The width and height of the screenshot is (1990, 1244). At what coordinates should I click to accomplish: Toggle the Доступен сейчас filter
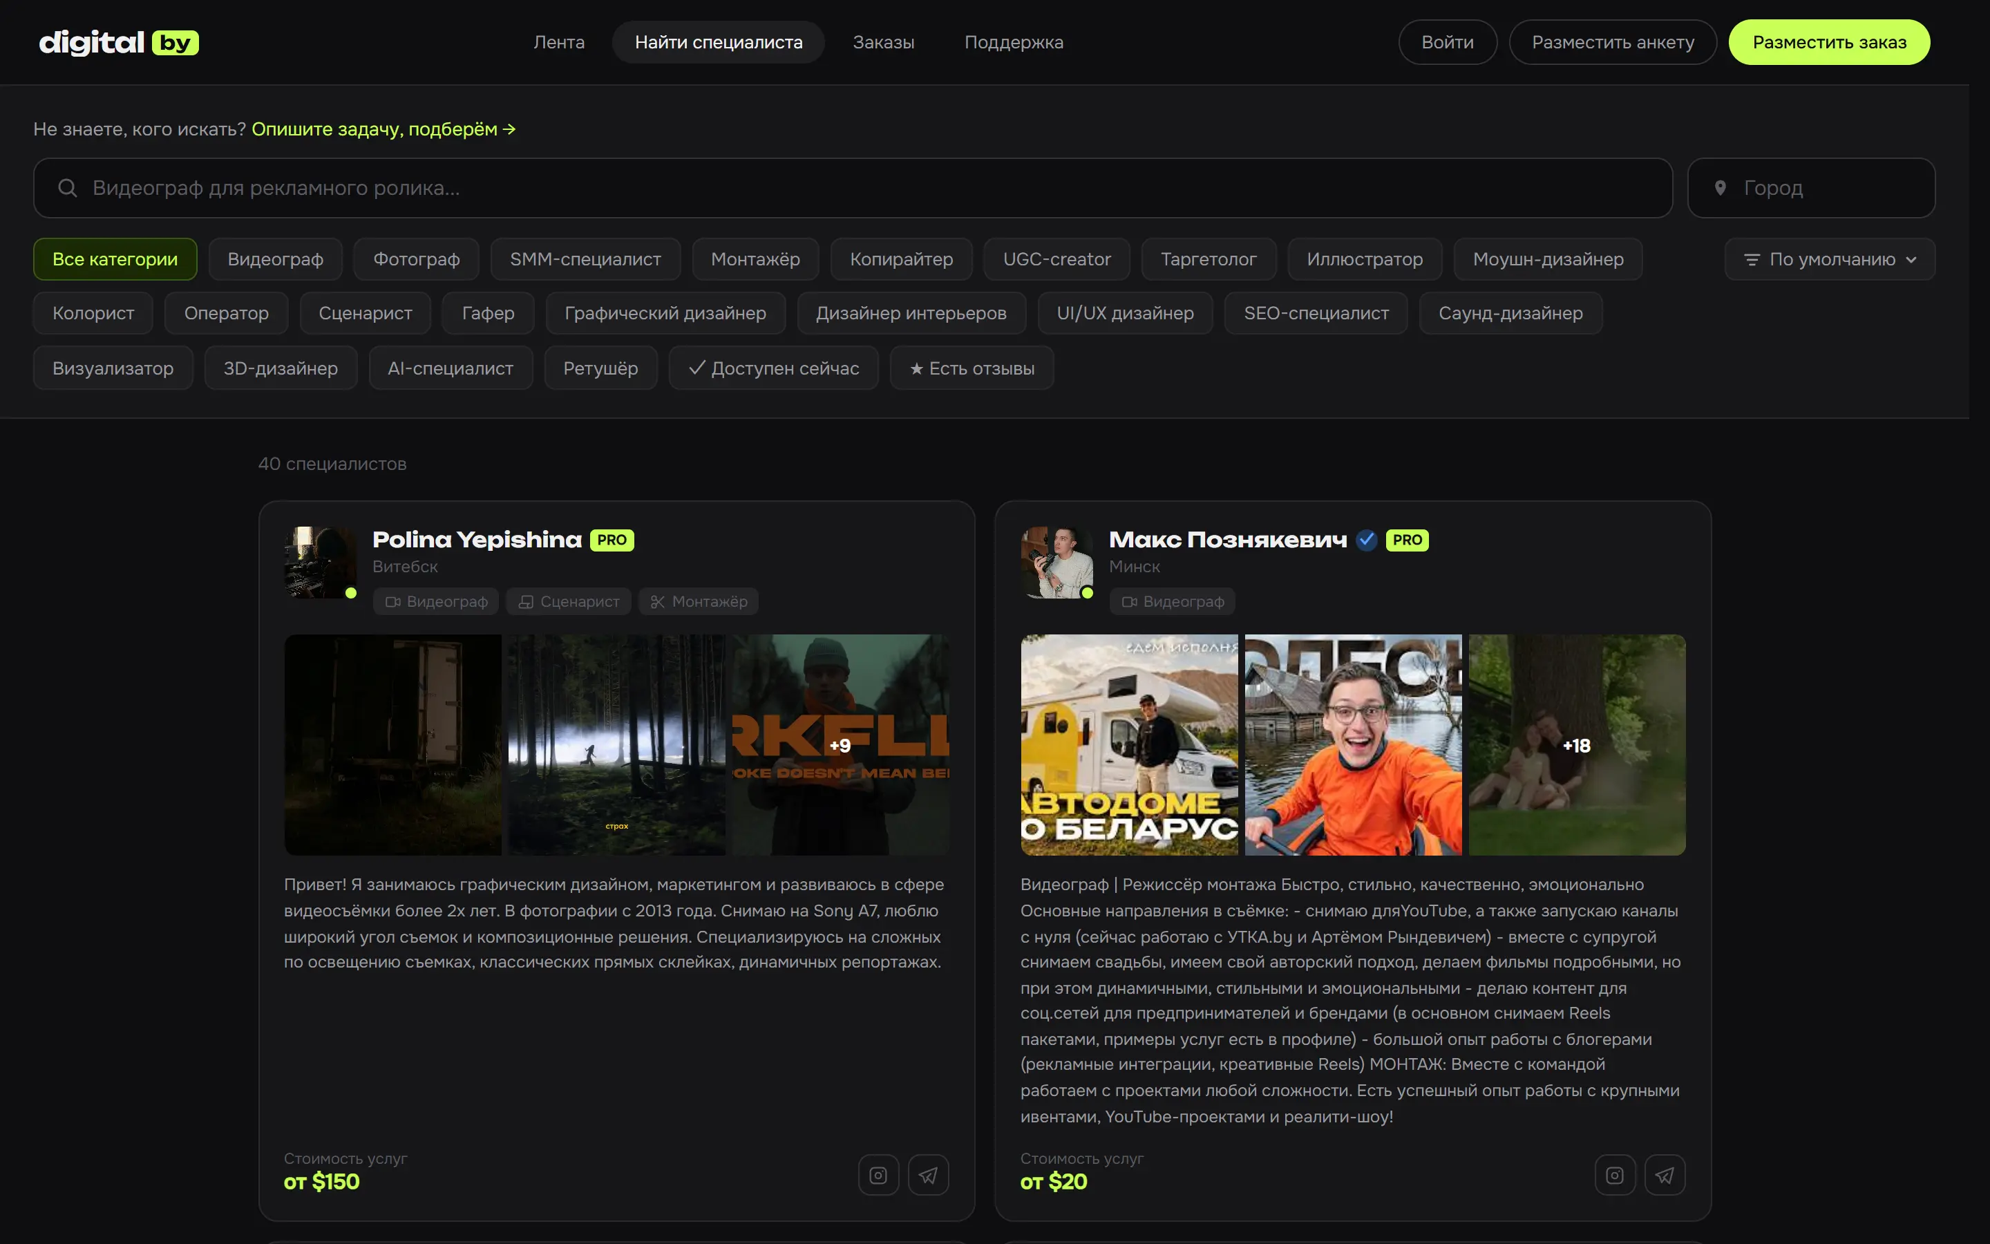pyautogui.click(x=774, y=368)
